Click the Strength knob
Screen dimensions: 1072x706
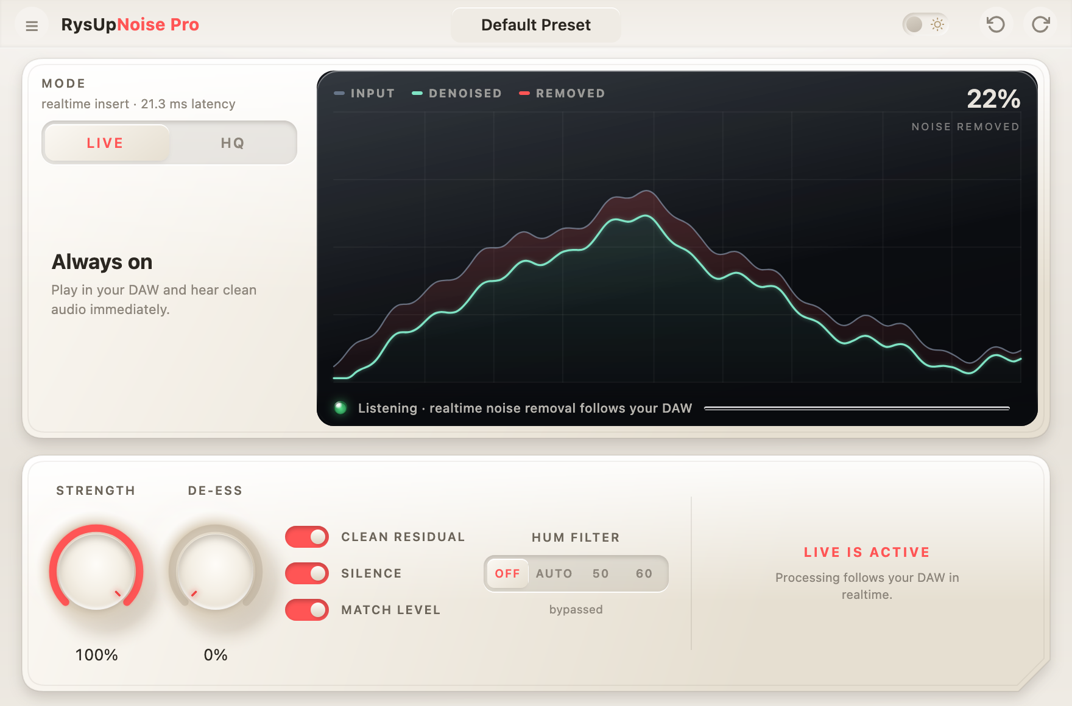pos(96,571)
